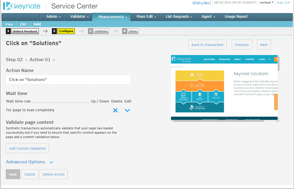Expand the Advanced Options section
This screenshot has width=294, height=189.
click(x=29, y=162)
